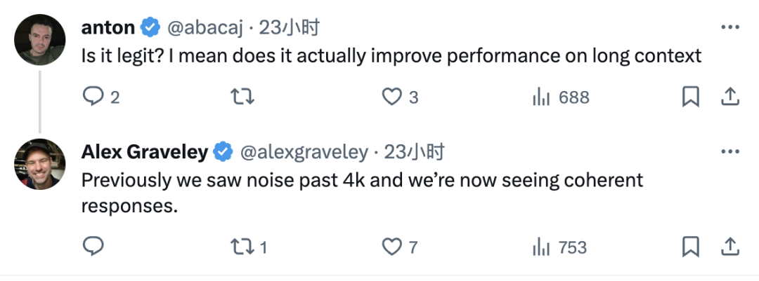Open more options for Alex Graveley's tweet

point(730,151)
